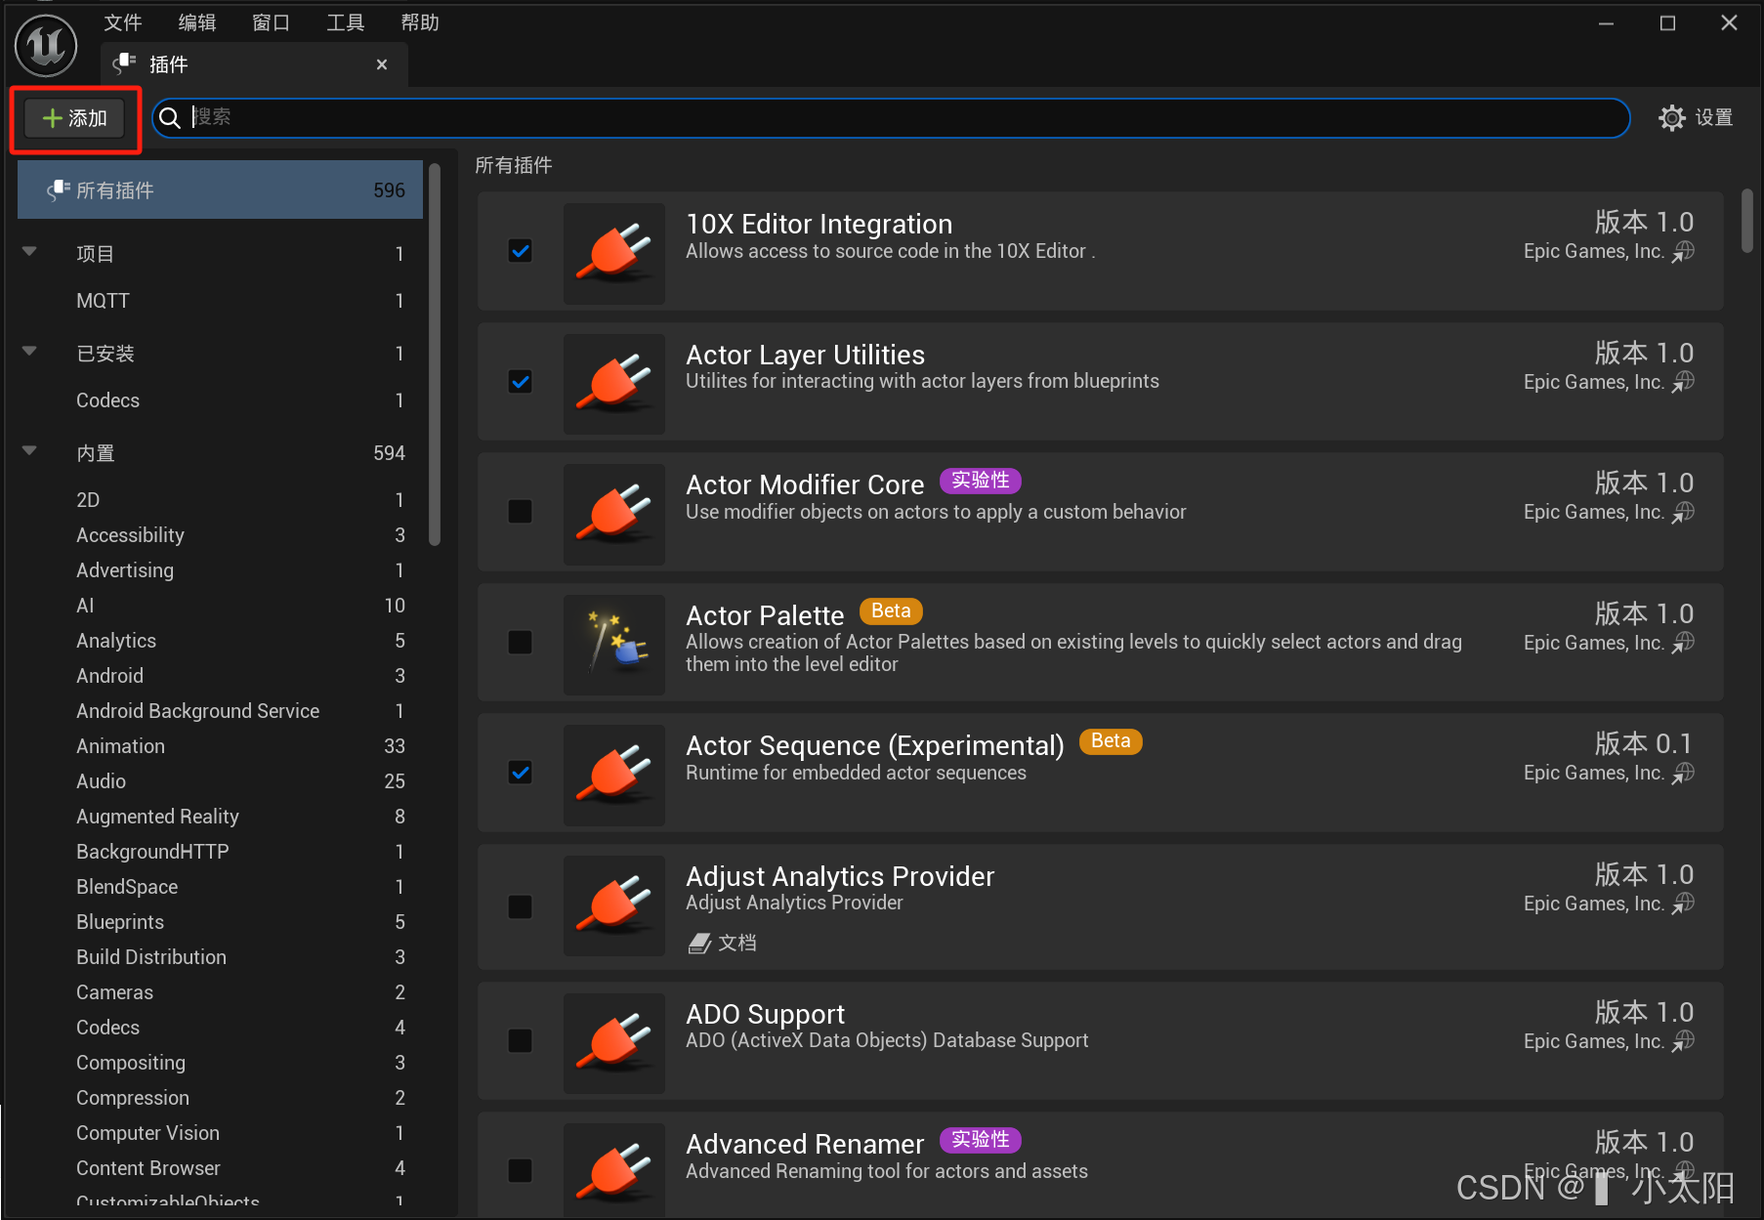Switch to the 插件 tab
The height and width of the screenshot is (1220, 1764).
coord(254,64)
